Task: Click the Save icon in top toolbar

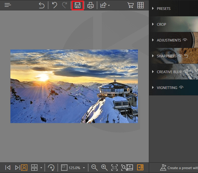Action: coord(77,5)
